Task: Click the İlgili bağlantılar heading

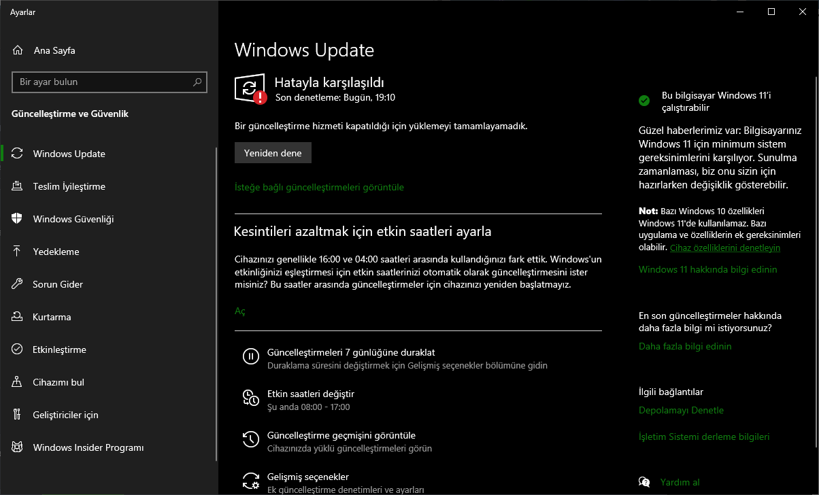Action: pos(671,392)
